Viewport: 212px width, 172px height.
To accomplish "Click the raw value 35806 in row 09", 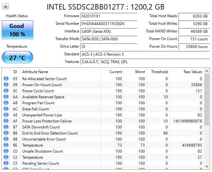I will point(196,85).
